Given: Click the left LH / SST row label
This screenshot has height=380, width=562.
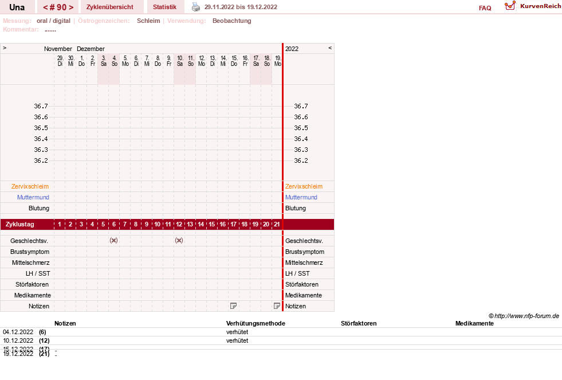Looking at the screenshot, I should (38, 273).
